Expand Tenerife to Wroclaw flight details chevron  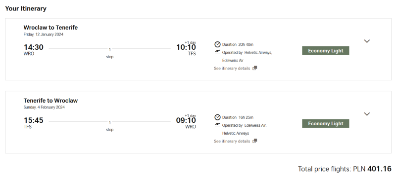pos(367,114)
